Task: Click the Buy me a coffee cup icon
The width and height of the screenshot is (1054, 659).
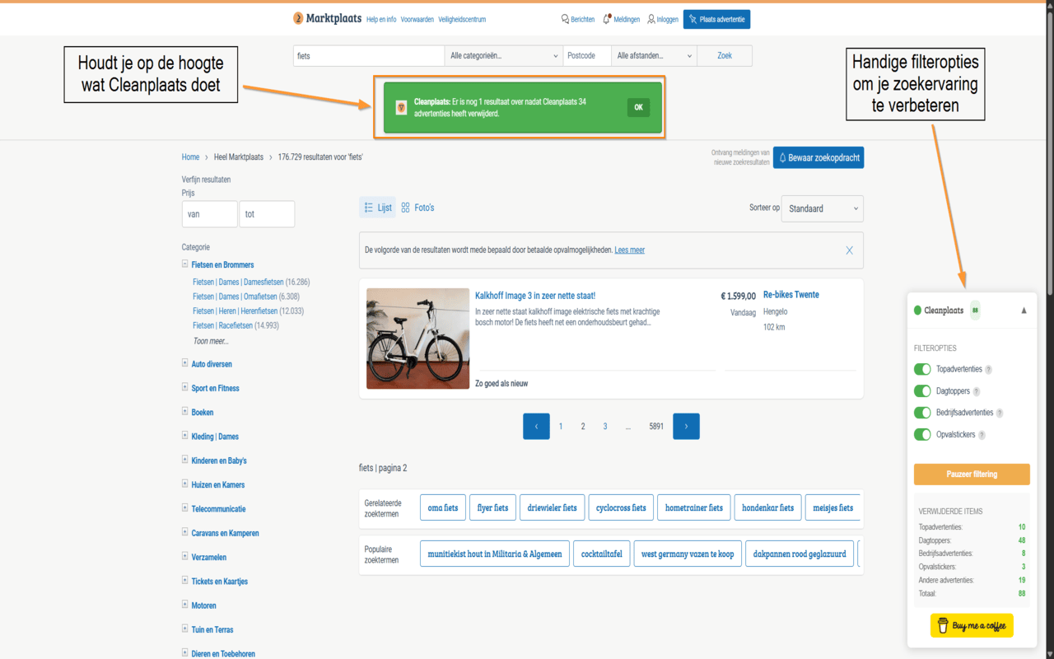Action: [943, 625]
